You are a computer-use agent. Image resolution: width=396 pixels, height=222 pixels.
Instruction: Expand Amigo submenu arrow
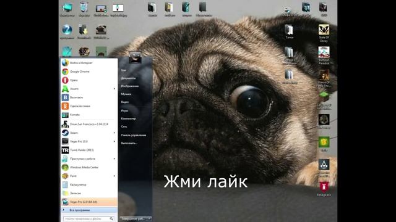click(114, 89)
